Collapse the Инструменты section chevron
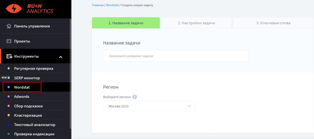The height and width of the screenshot is (139, 314). point(60,57)
